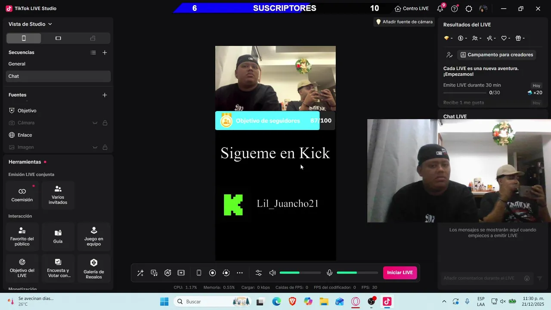Open the profile avatar menu
Screen dimensions: 551x310
click(x=483, y=9)
